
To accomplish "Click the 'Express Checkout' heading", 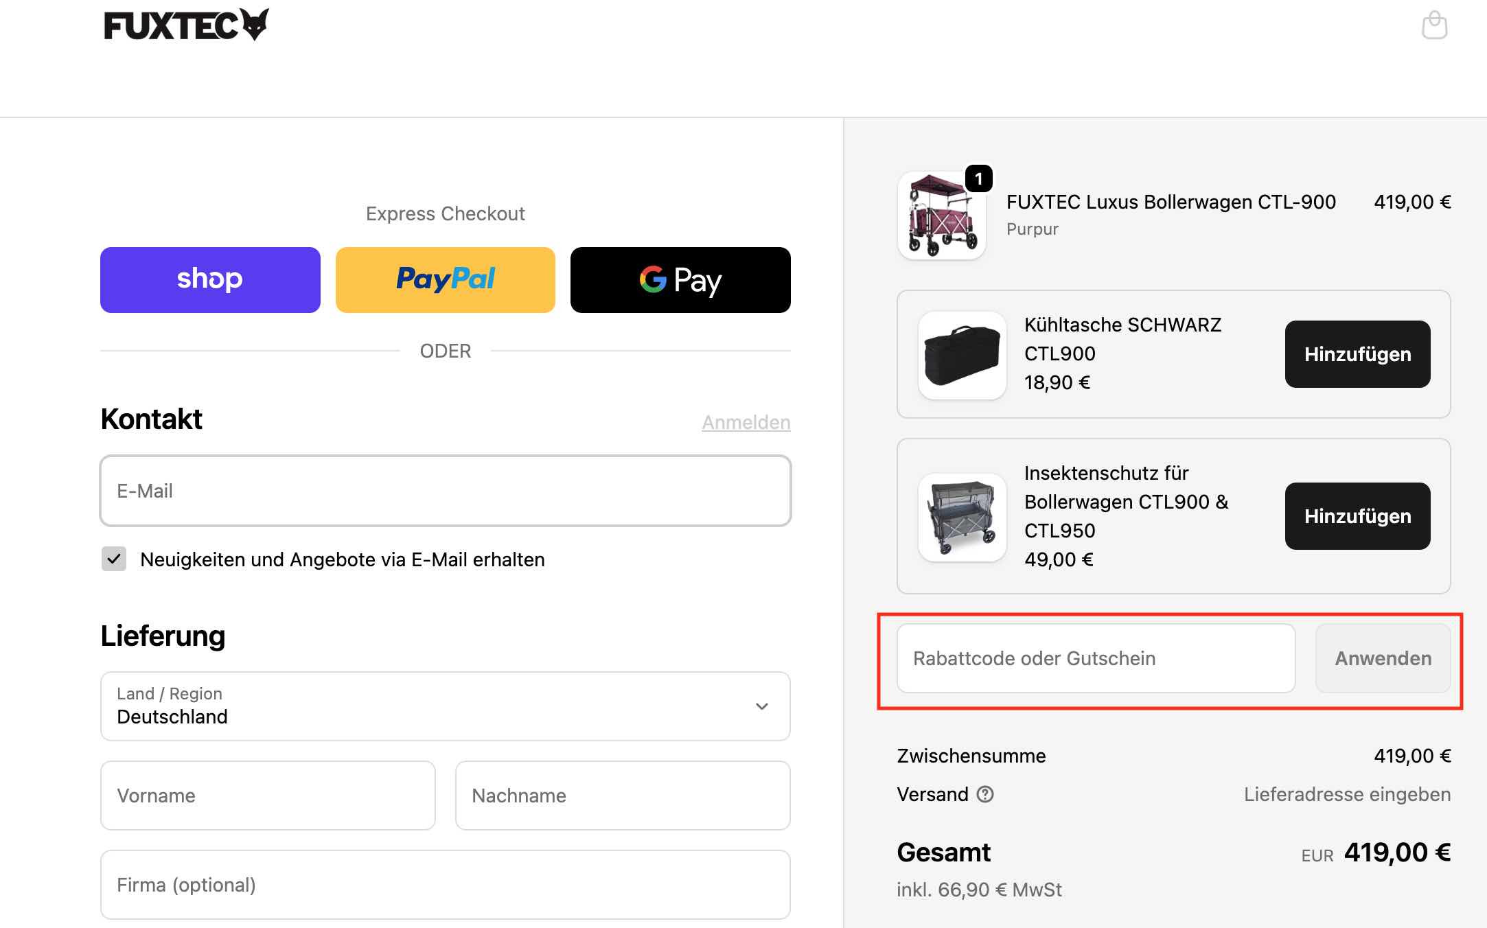I will pos(446,213).
